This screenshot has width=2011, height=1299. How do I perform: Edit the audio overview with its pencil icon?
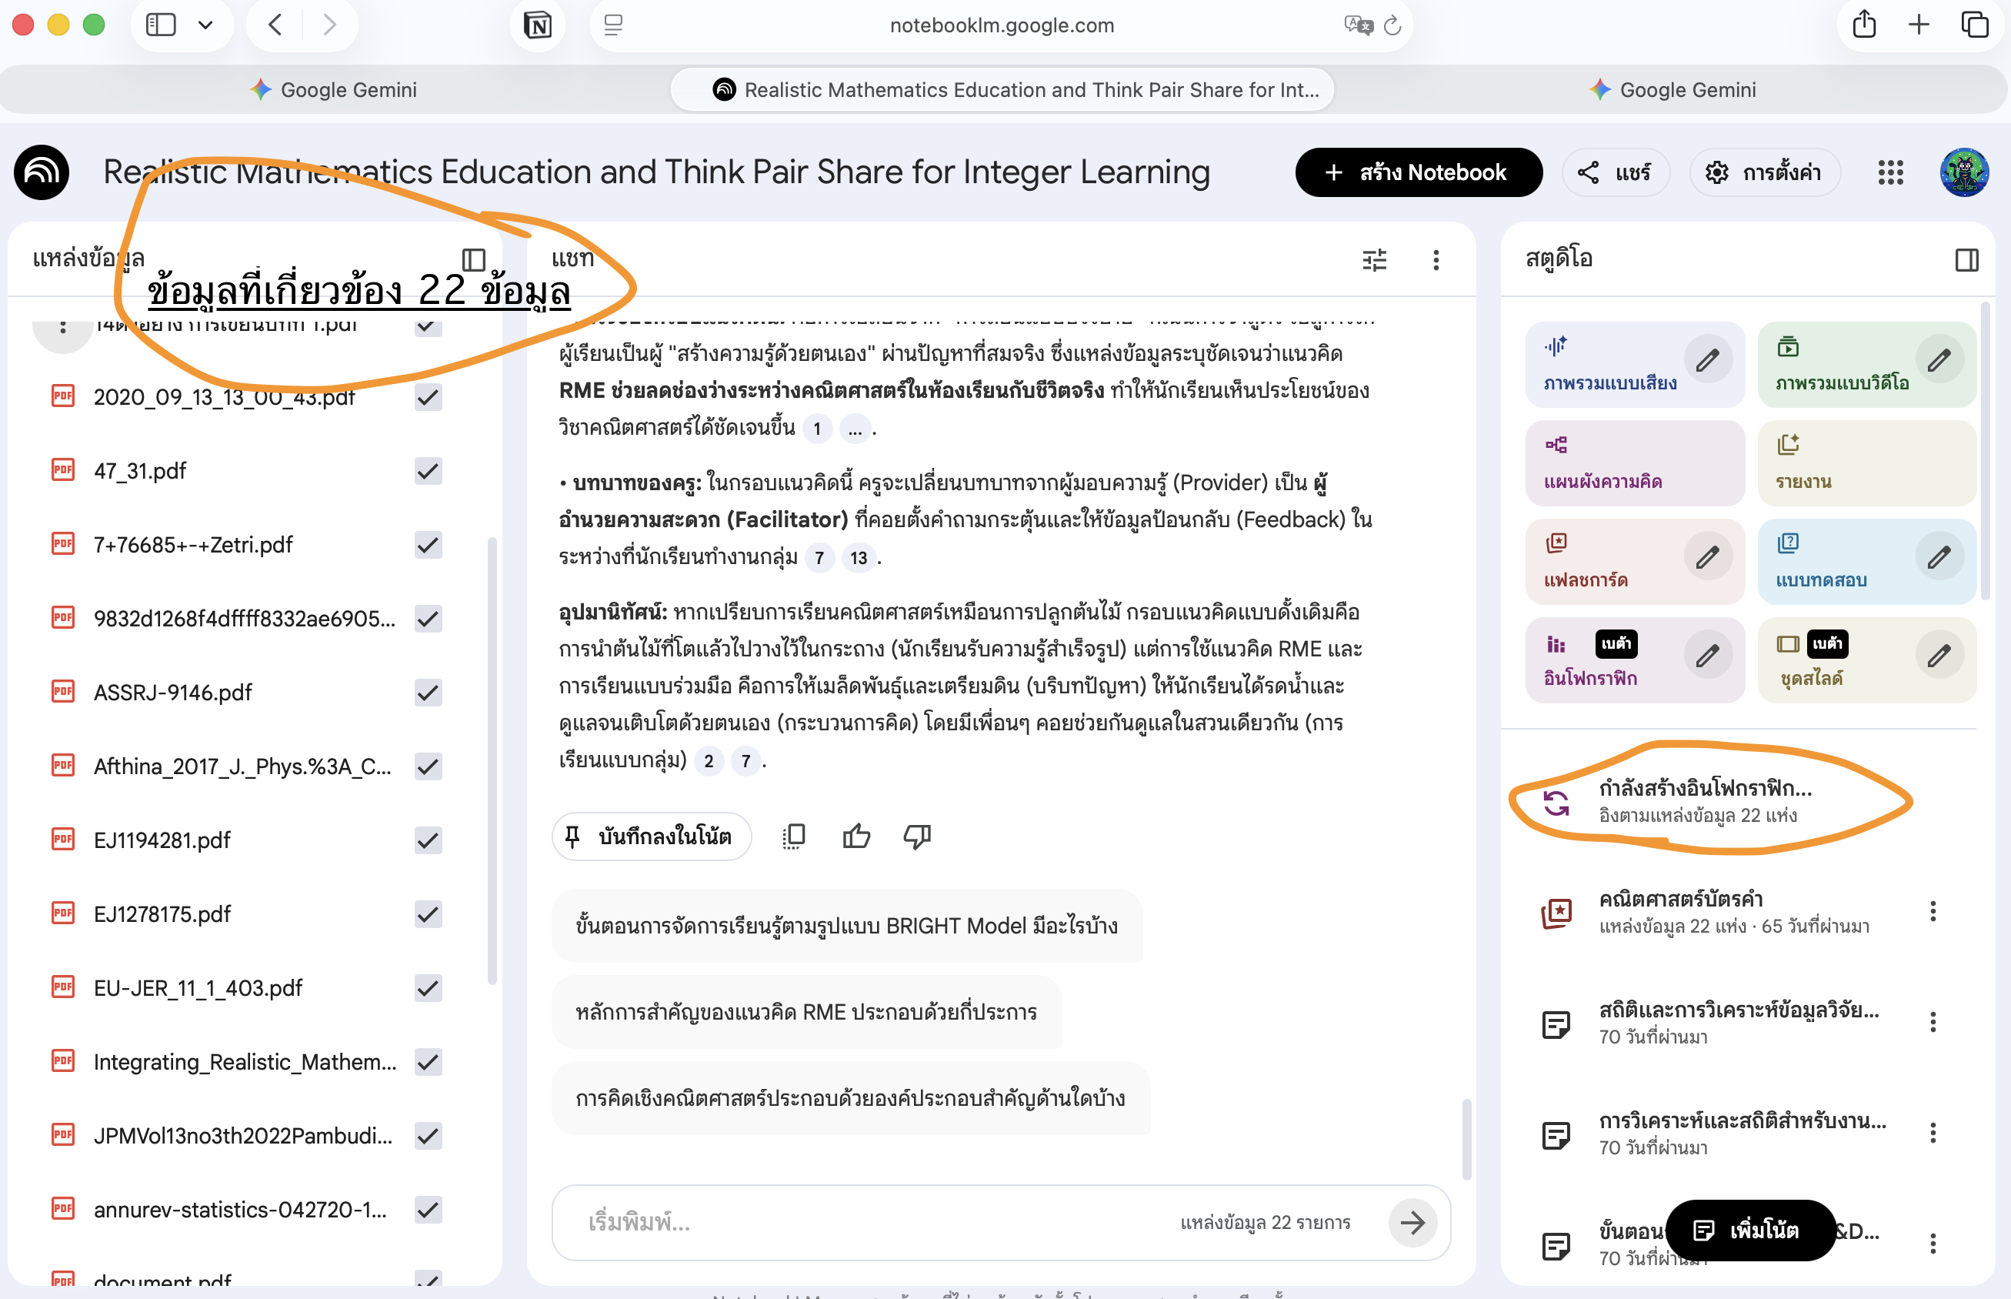point(1707,361)
